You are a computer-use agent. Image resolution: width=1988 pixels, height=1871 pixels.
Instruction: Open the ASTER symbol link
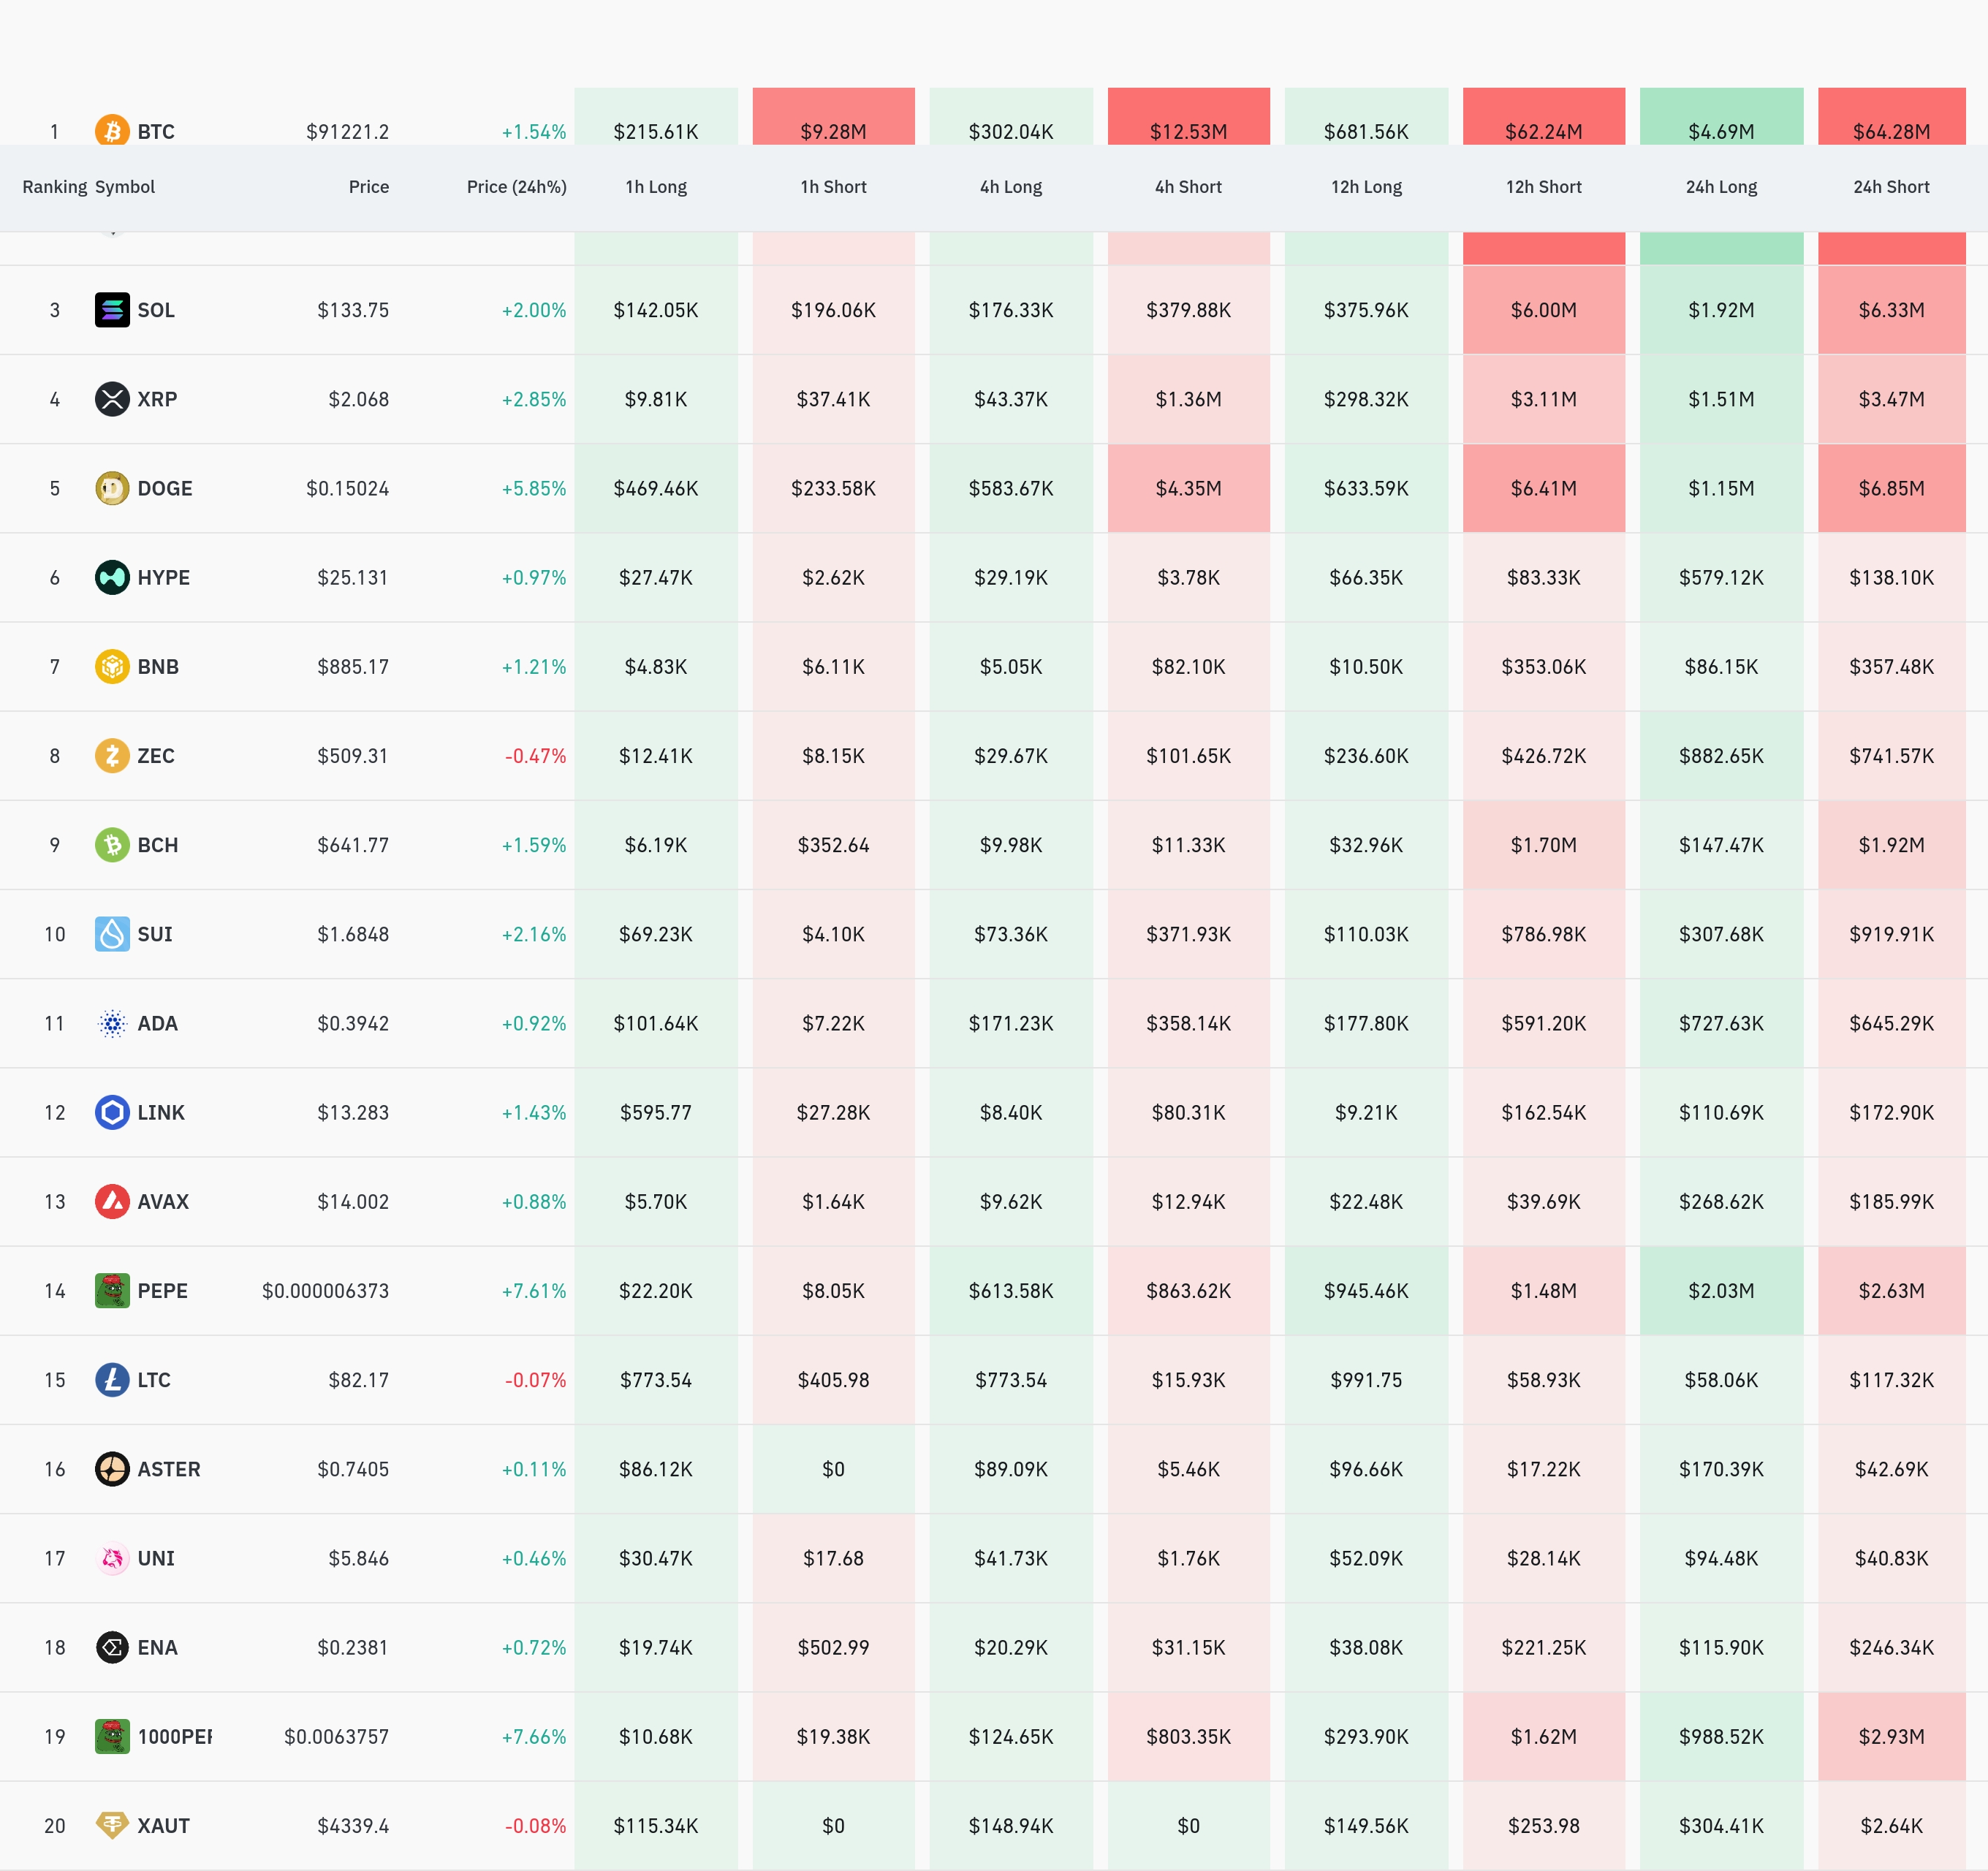tap(168, 1469)
